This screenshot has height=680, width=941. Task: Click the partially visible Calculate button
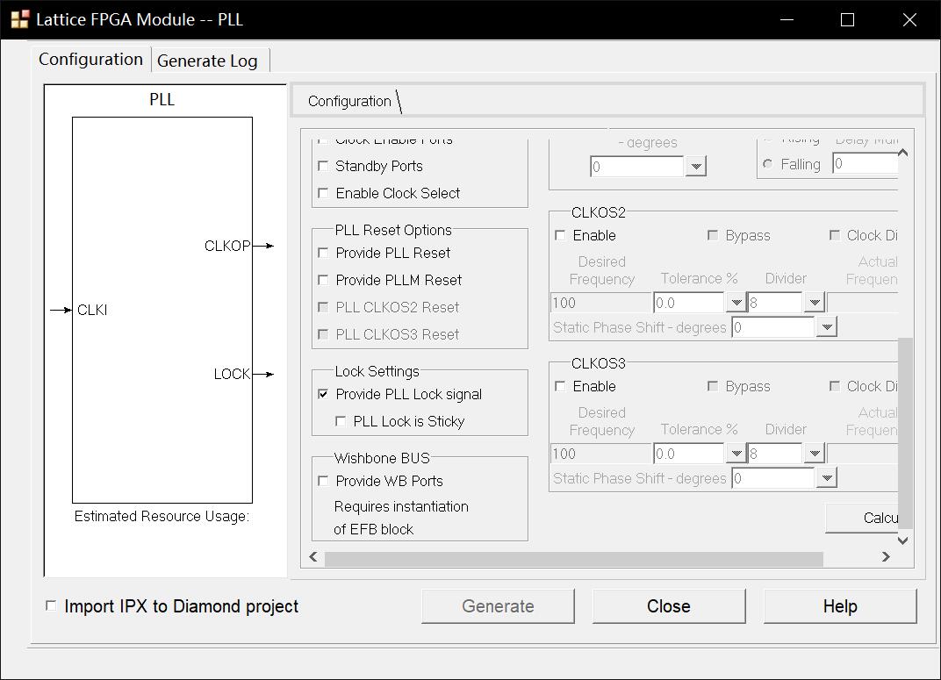click(x=862, y=518)
